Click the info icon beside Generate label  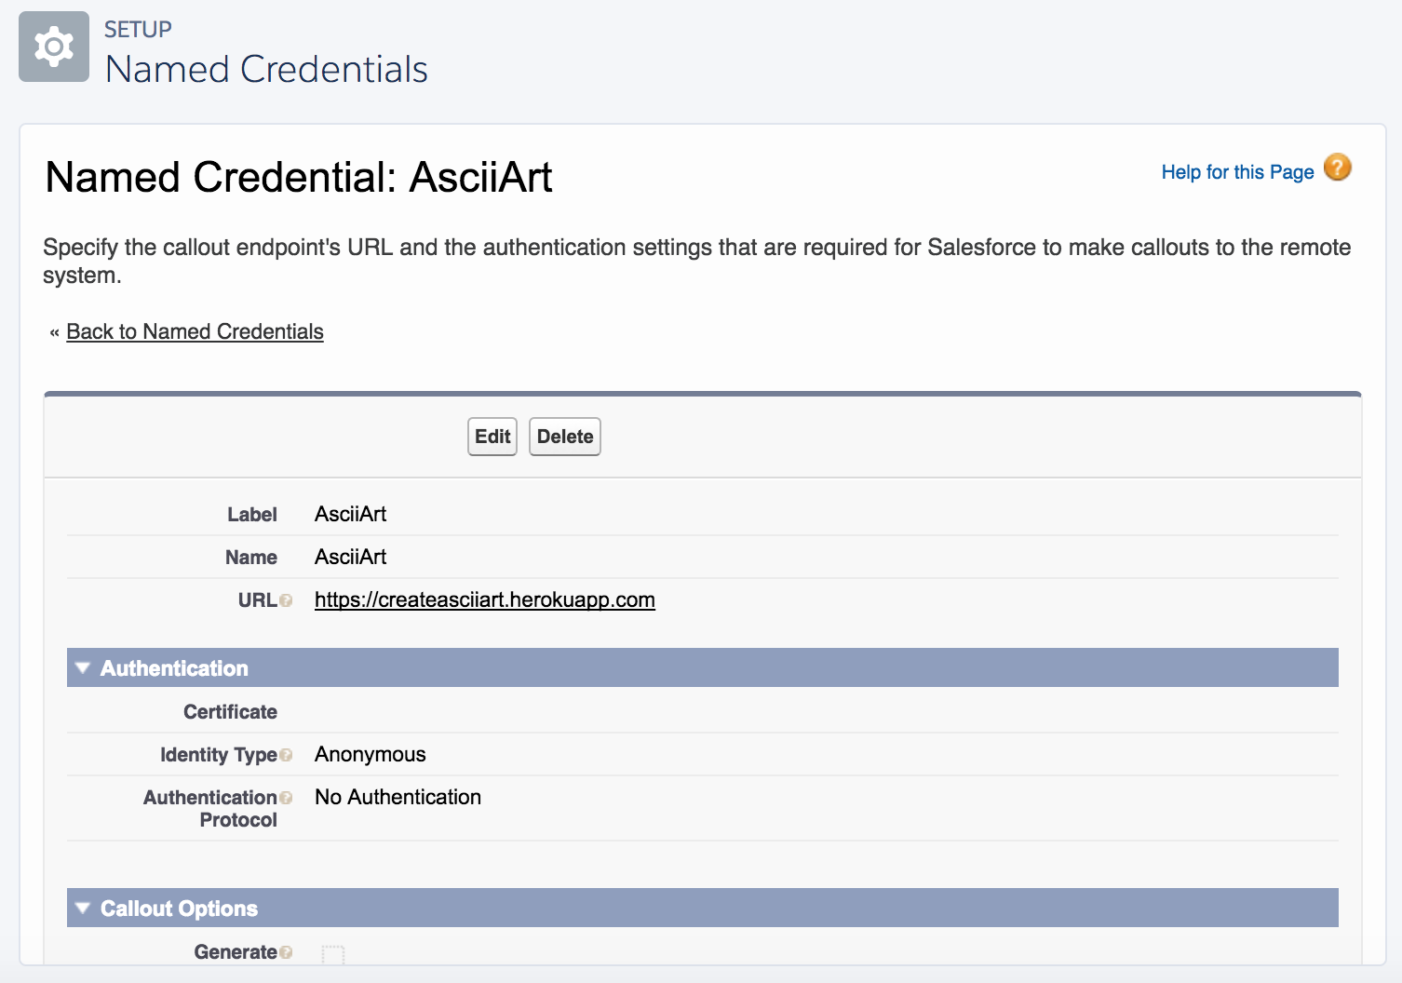(286, 952)
